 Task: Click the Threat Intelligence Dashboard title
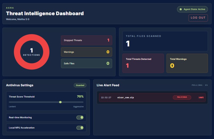pos(45,14)
